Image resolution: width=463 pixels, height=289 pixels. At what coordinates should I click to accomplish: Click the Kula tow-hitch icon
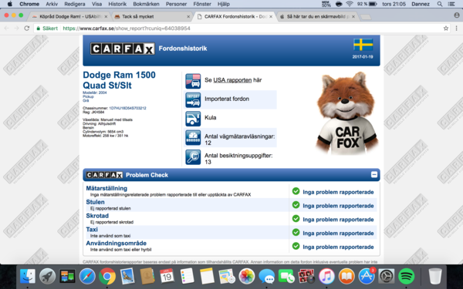(x=193, y=119)
